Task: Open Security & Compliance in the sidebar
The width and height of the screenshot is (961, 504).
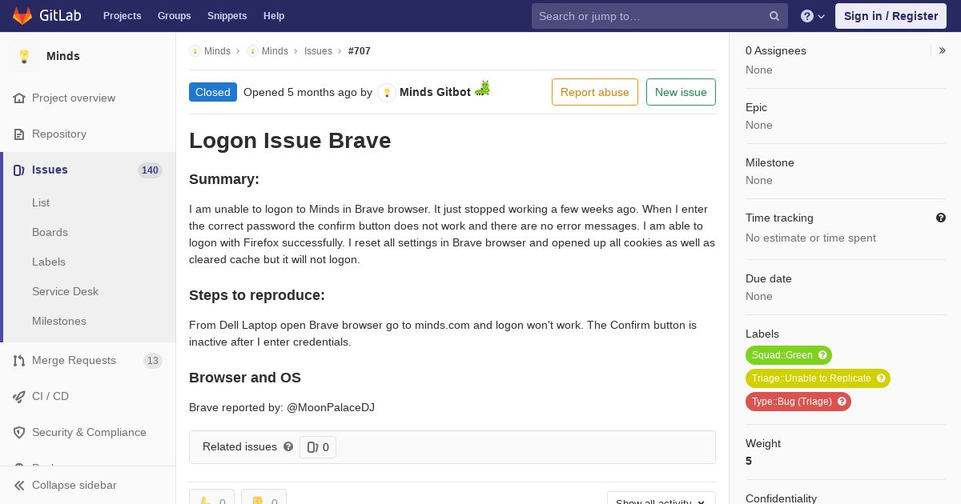Action: coord(89,432)
